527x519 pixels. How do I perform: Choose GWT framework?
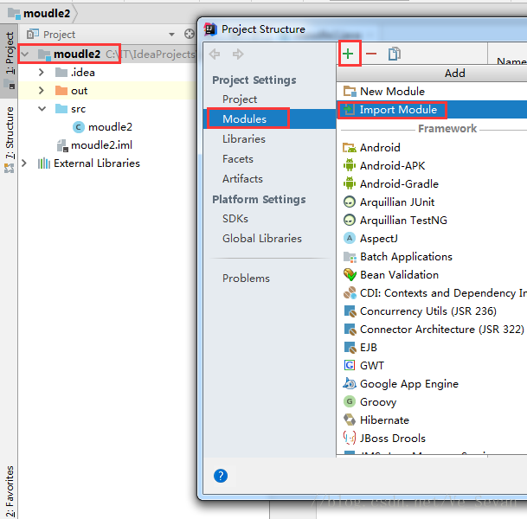(x=432, y=366)
